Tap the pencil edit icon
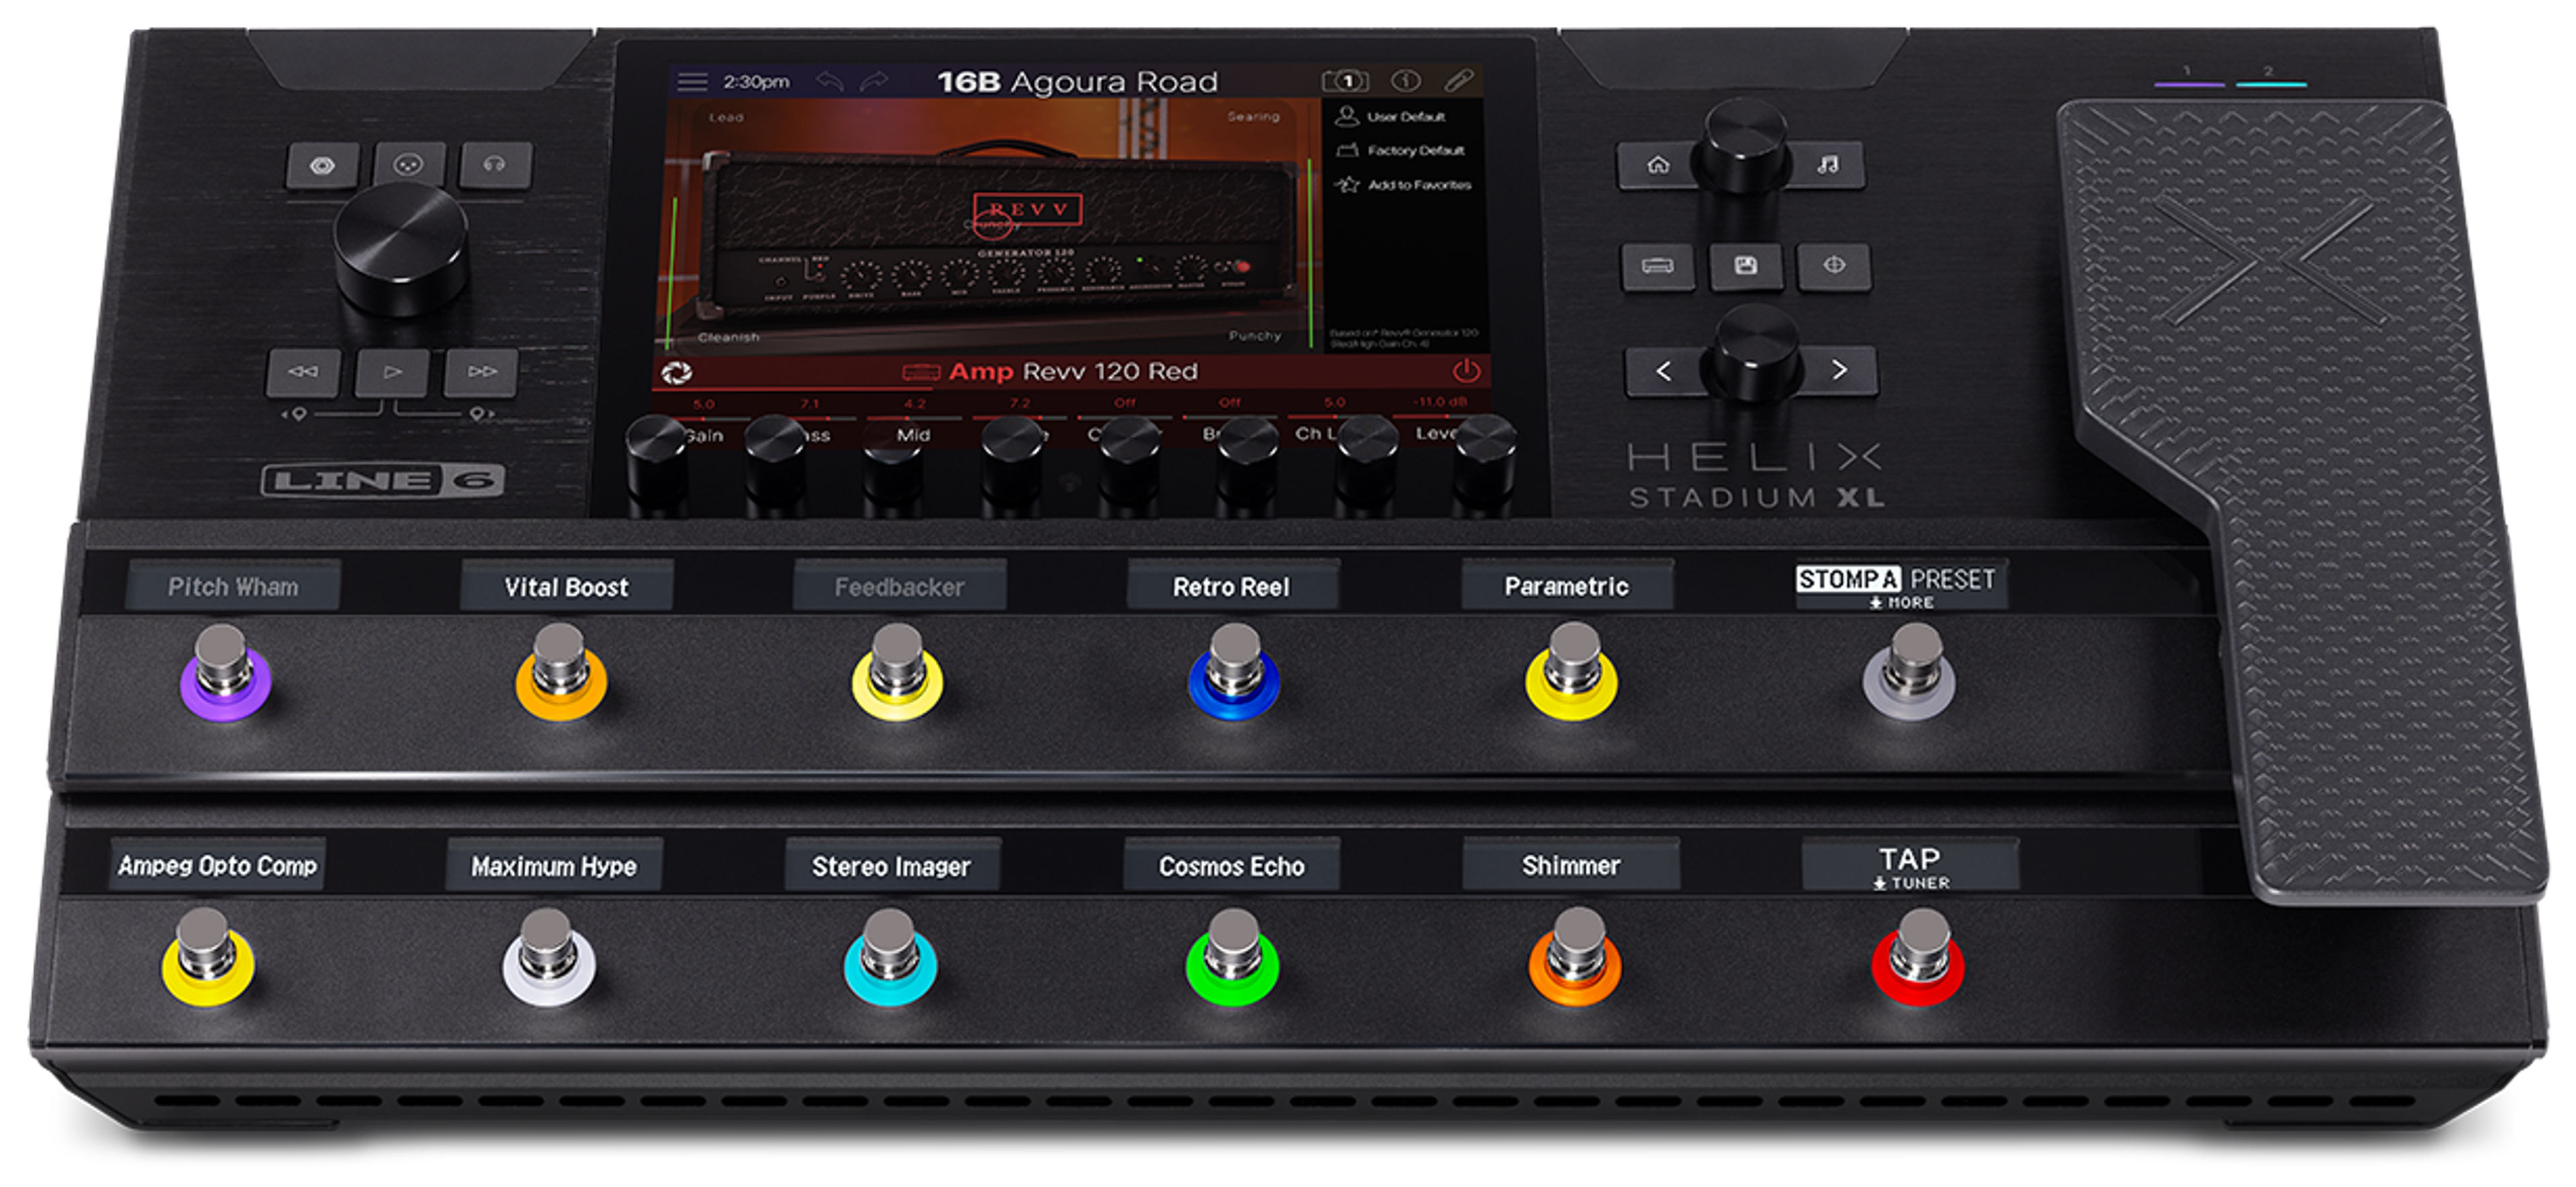Screen dimensions: 2576x1187 [x=1459, y=80]
